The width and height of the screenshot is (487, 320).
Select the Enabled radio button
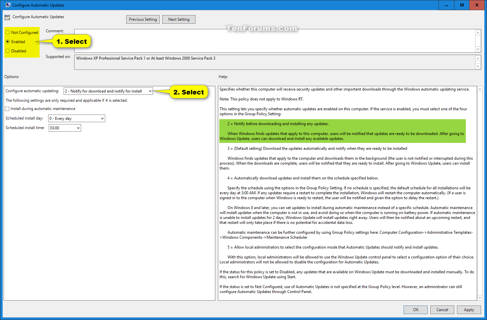pos(8,42)
